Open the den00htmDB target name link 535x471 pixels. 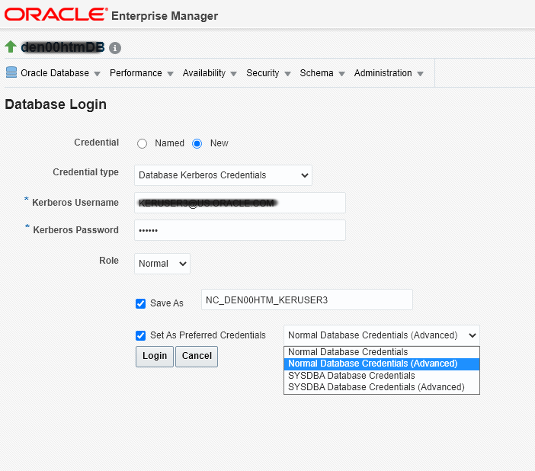62,47
